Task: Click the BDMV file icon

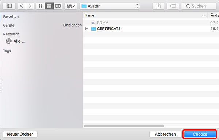Action: pos(93,23)
